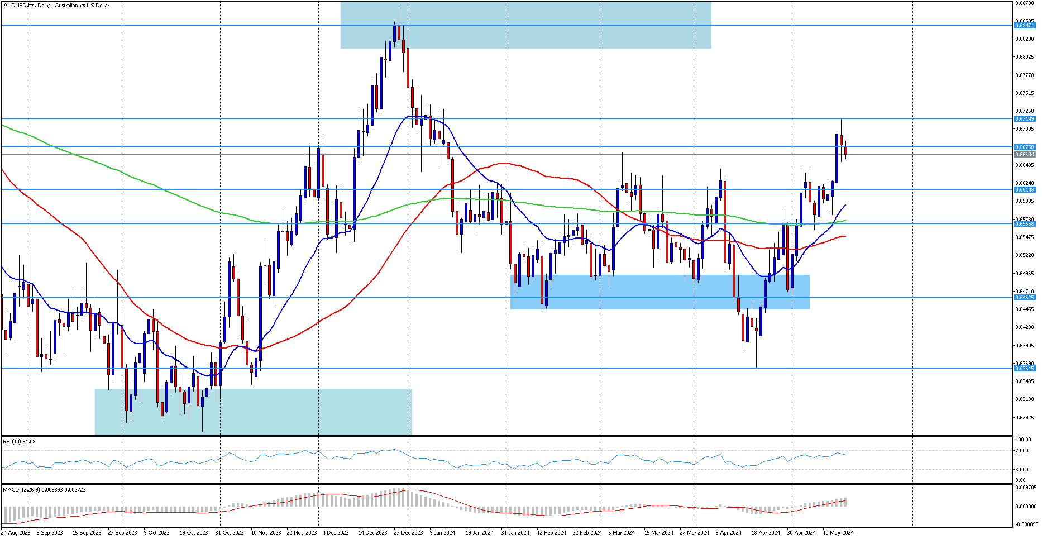Viewport: 1042px width, 539px height.
Task: Click the 0.64455 price scale value
Action: pyautogui.click(x=1025, y=309)
